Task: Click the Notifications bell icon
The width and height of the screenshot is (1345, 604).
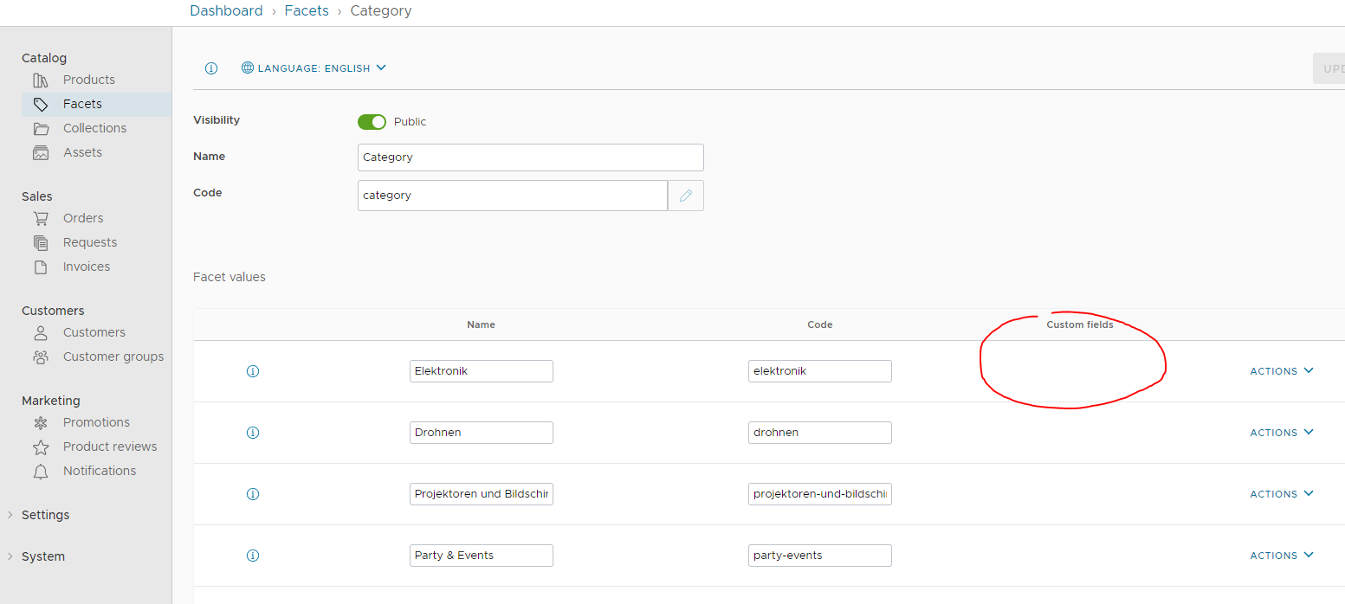Action: [42, 470]
